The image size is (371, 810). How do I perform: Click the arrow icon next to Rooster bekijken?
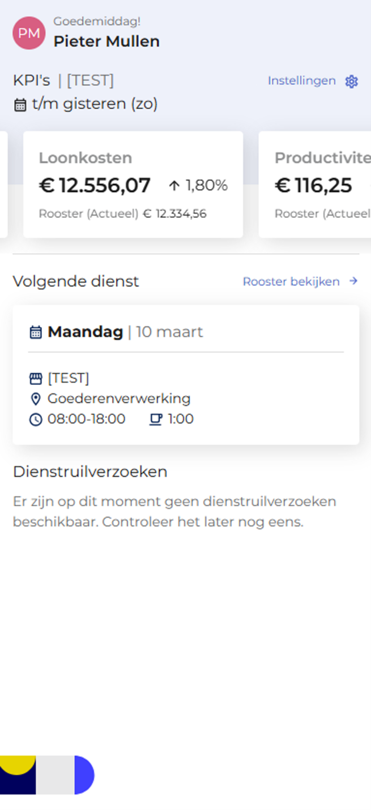click(x=353, y=281)
